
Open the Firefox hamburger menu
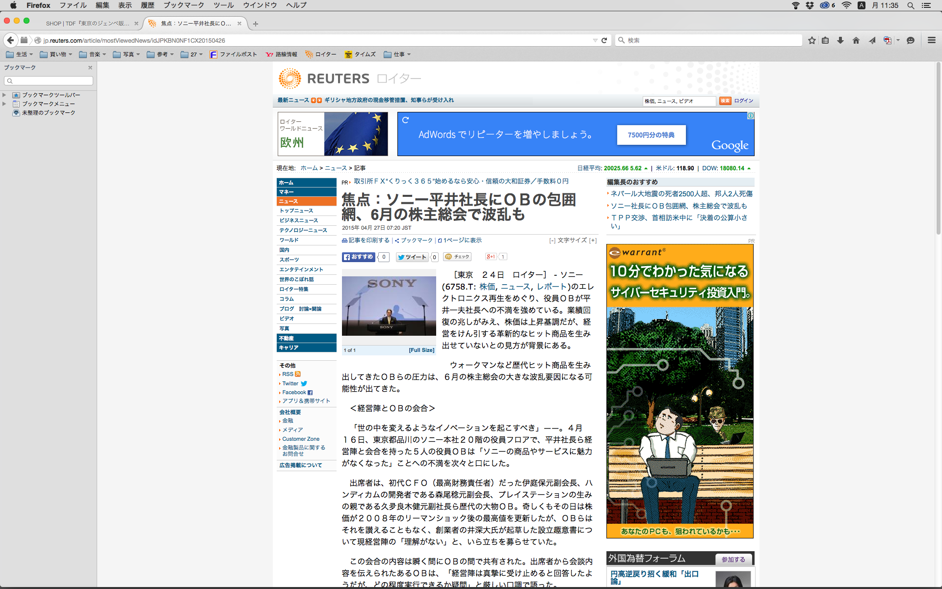(931, 40)
